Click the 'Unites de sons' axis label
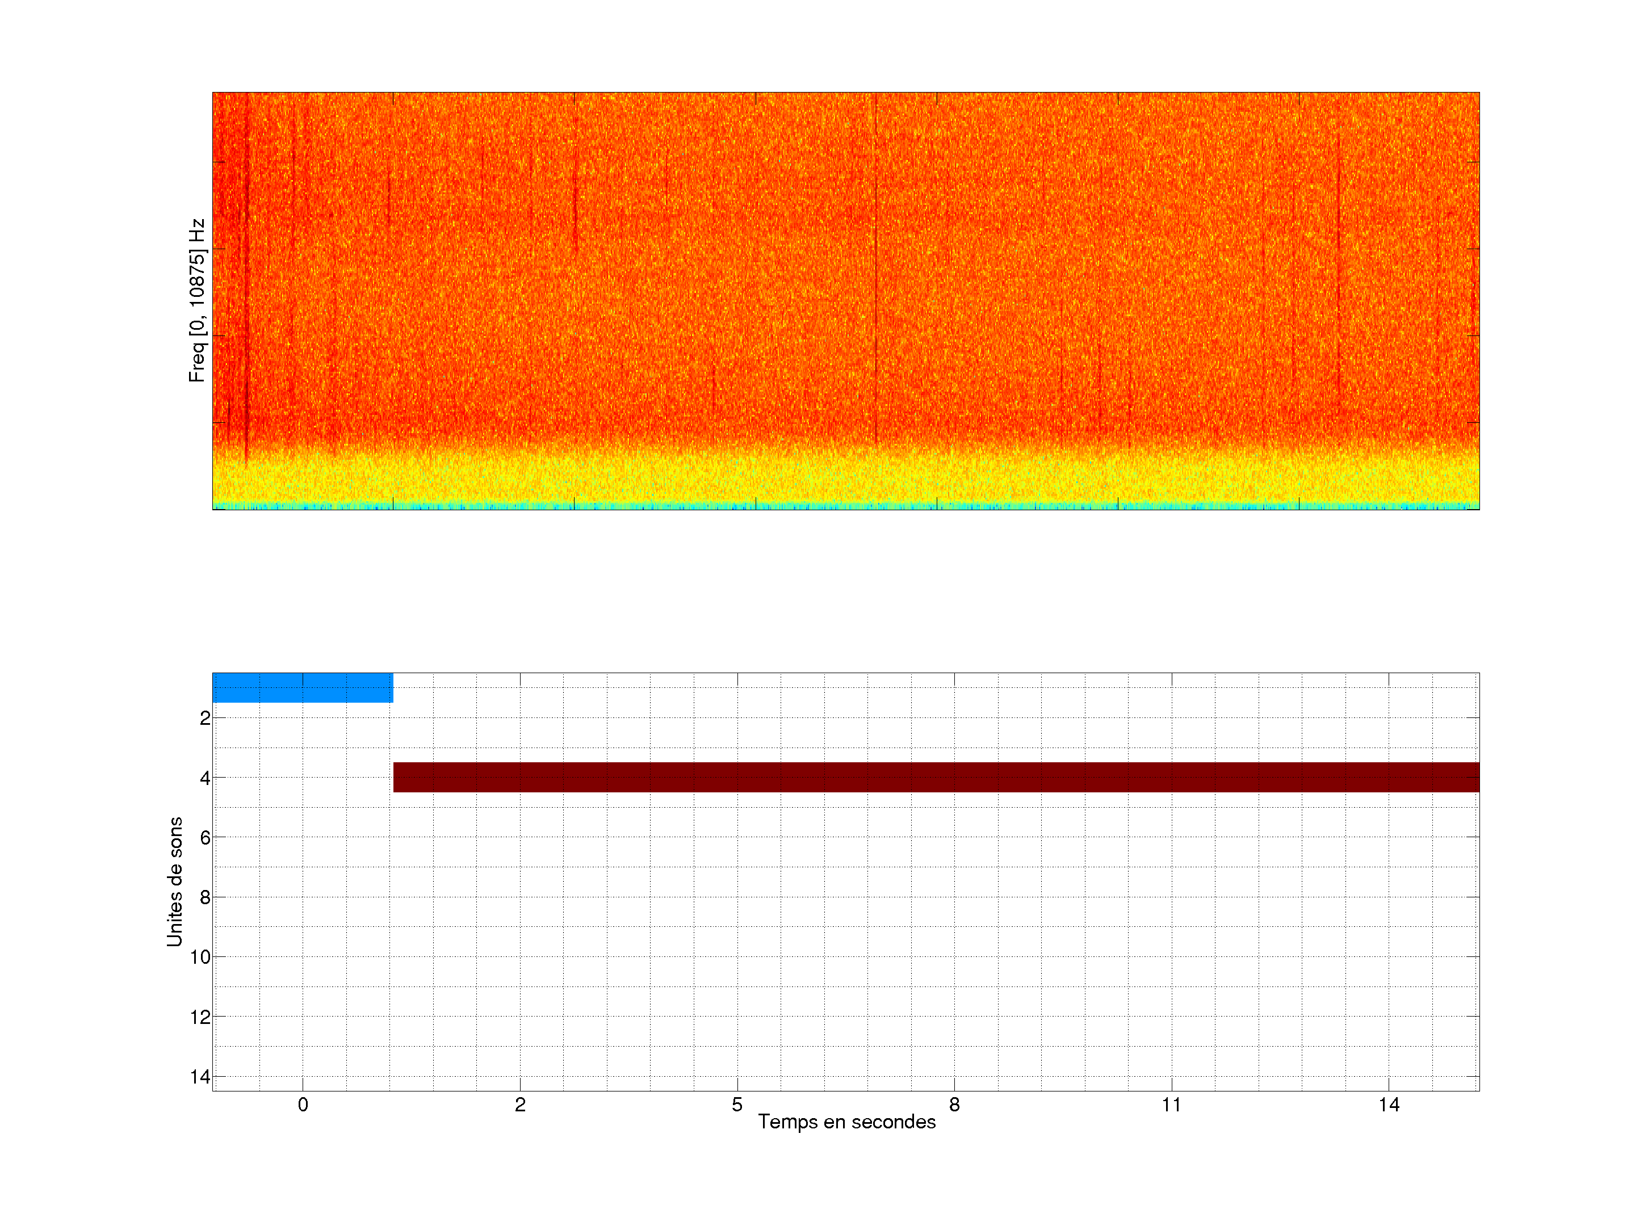This screenshot has width=1635, height=1226. tap(174, 881)
